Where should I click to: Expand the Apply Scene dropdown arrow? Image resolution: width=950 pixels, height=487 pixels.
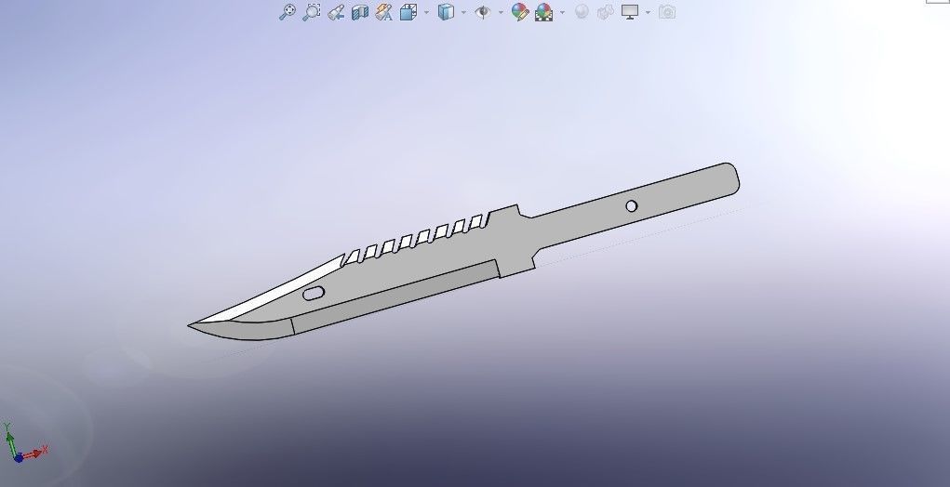pyautogui.click(x=562, y=12)
